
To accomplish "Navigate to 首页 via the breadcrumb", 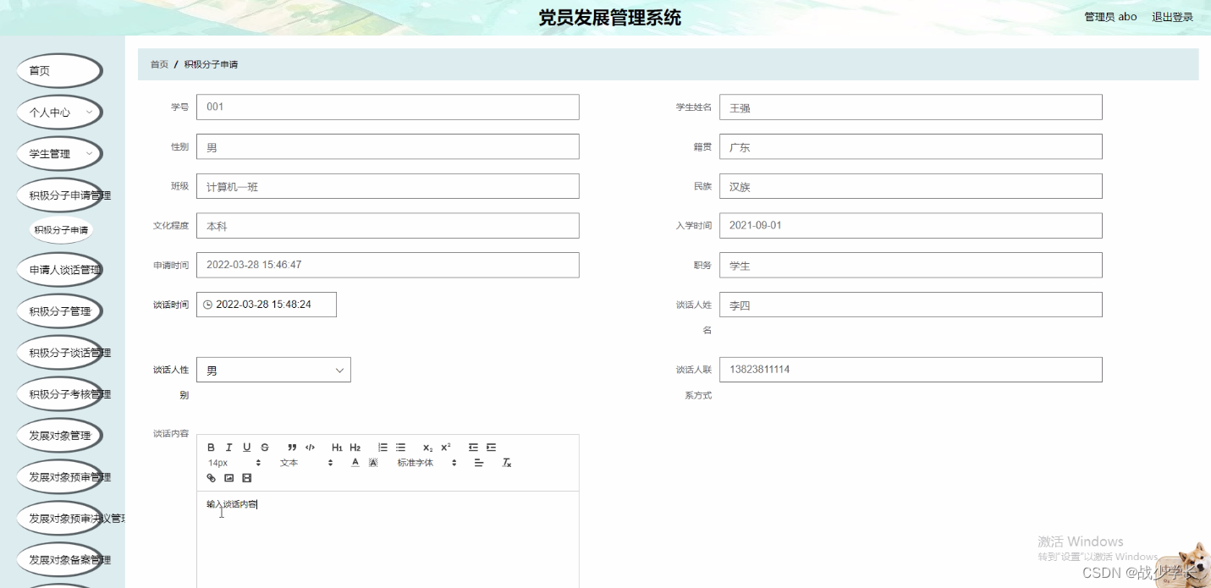I will [x=158, y=63].
